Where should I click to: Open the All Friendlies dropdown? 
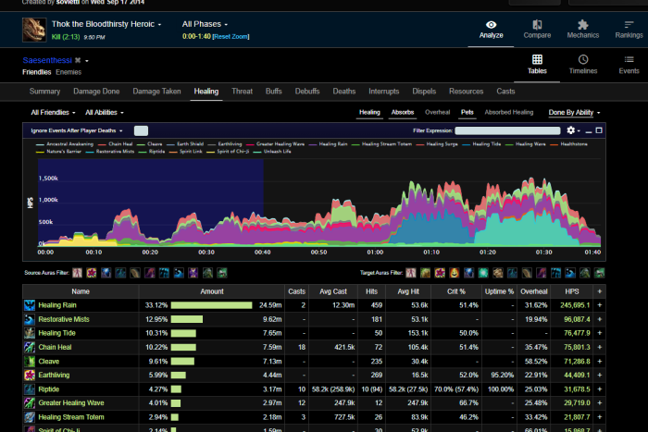click(53, 112)
